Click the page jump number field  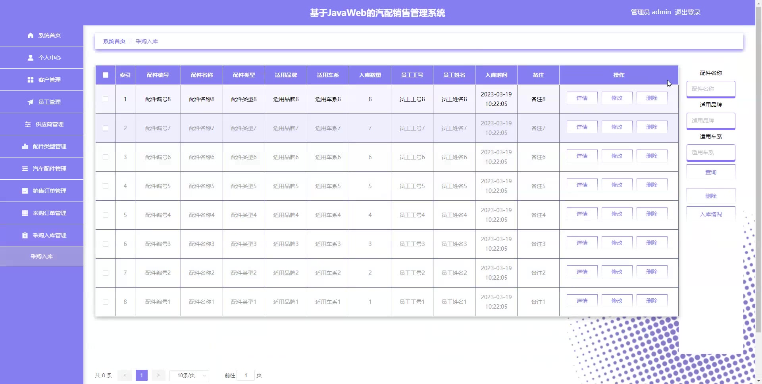246,375
